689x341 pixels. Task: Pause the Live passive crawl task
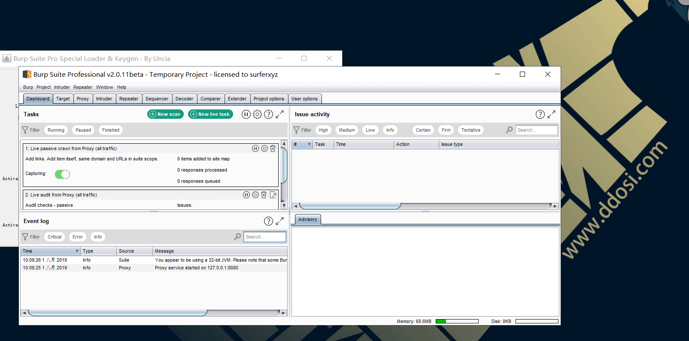[255, 148]
